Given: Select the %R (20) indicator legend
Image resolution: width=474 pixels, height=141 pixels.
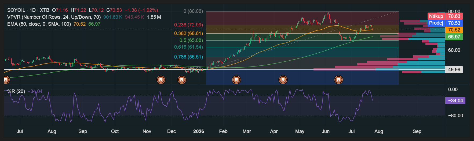Looking at the screenshot, I should [16, 91].
